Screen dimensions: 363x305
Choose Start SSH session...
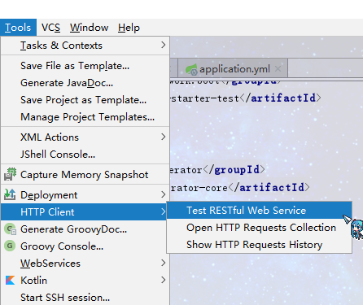(85, 298)
